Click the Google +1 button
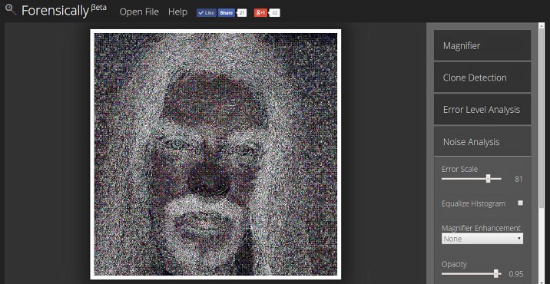Image resolution: width=550 pixels, height=284 pixels. point(260,13)
